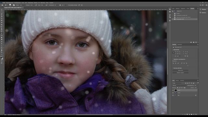Open the History panel flyout menu
Screen dimensions: 208x117
point(198,8)
